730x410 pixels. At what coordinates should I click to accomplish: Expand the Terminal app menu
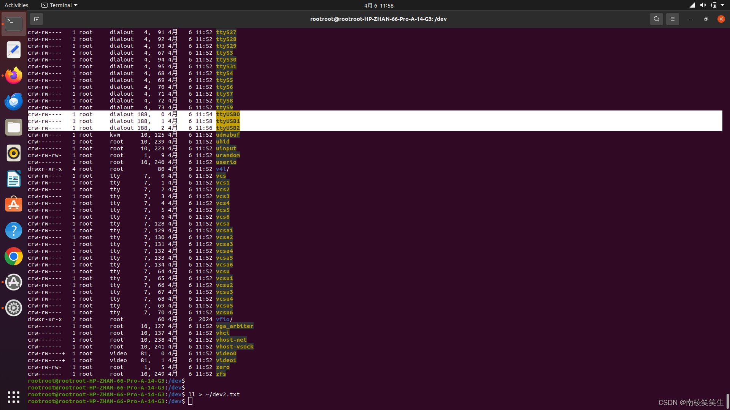59,5
